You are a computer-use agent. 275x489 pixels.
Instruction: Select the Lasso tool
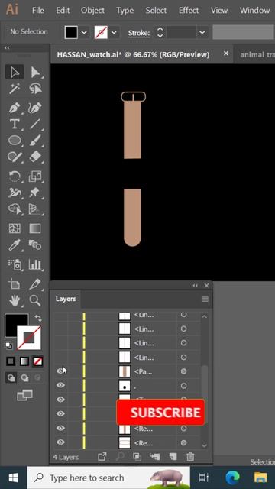pyautogui.click(x=35, y=89)
